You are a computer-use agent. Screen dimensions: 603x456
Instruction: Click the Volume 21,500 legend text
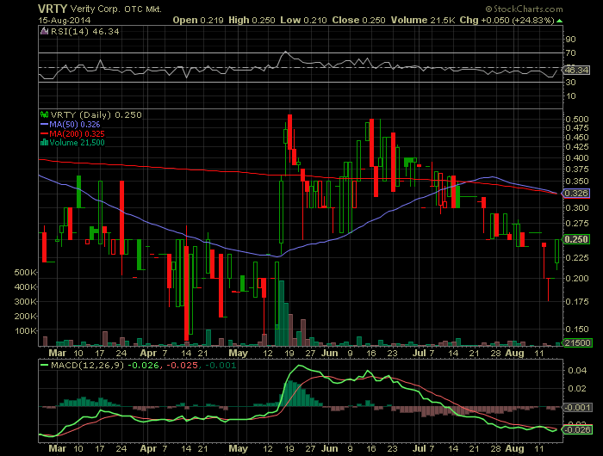coord(77,143)
